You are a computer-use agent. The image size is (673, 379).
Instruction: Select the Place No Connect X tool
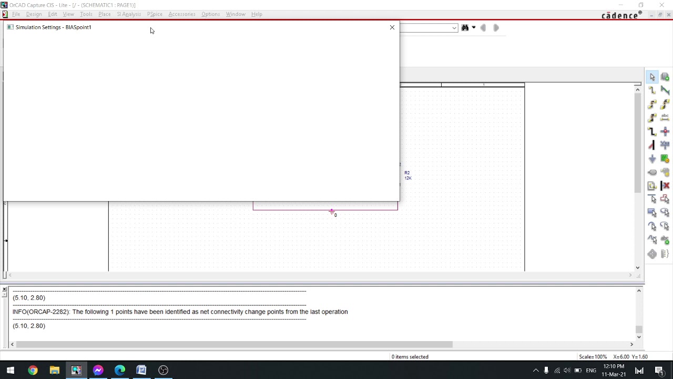[x=665, y=186]
